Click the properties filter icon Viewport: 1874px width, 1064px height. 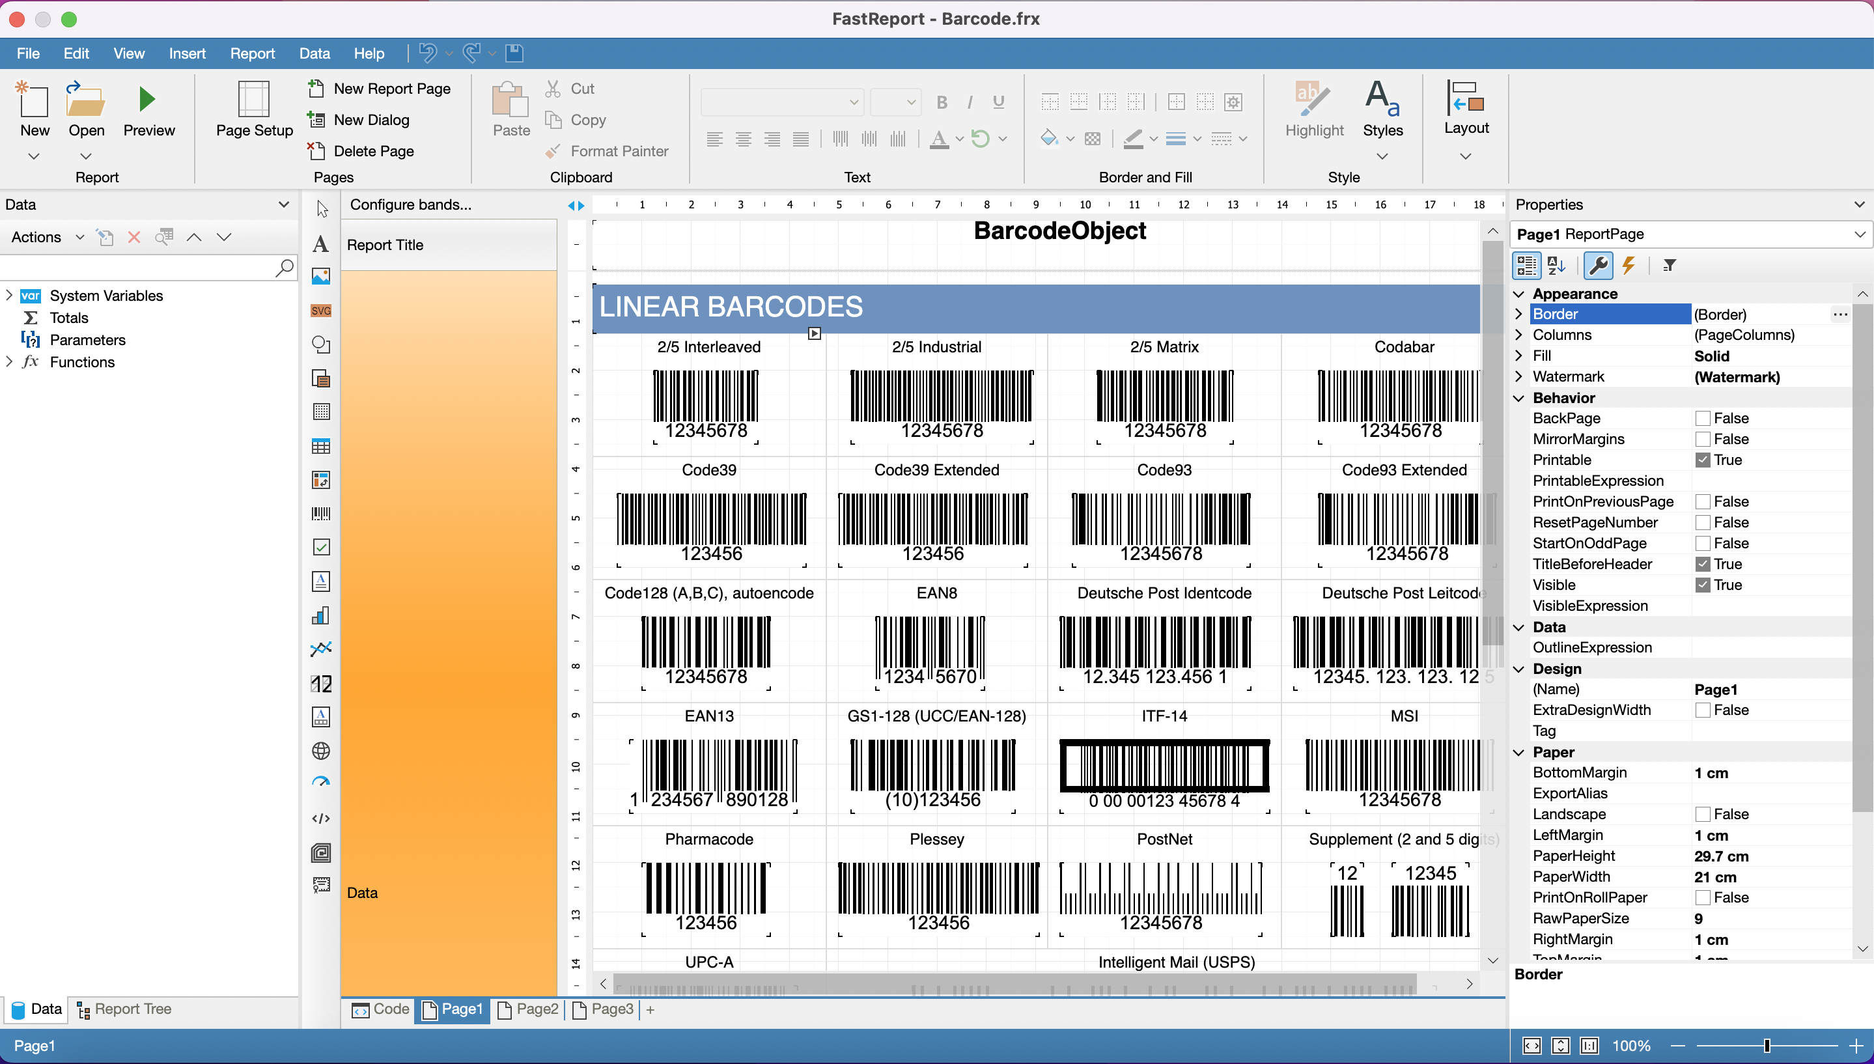coord(1670,265)
